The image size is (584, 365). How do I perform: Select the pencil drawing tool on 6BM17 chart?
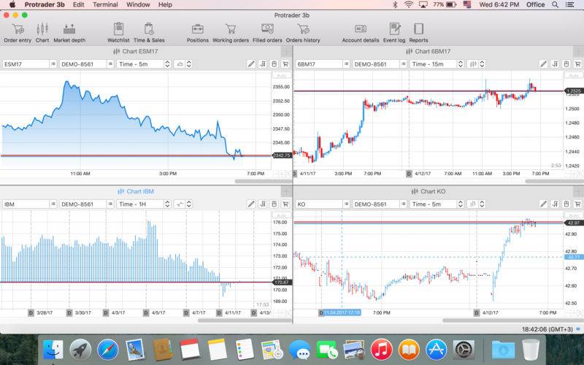point(544,64)
